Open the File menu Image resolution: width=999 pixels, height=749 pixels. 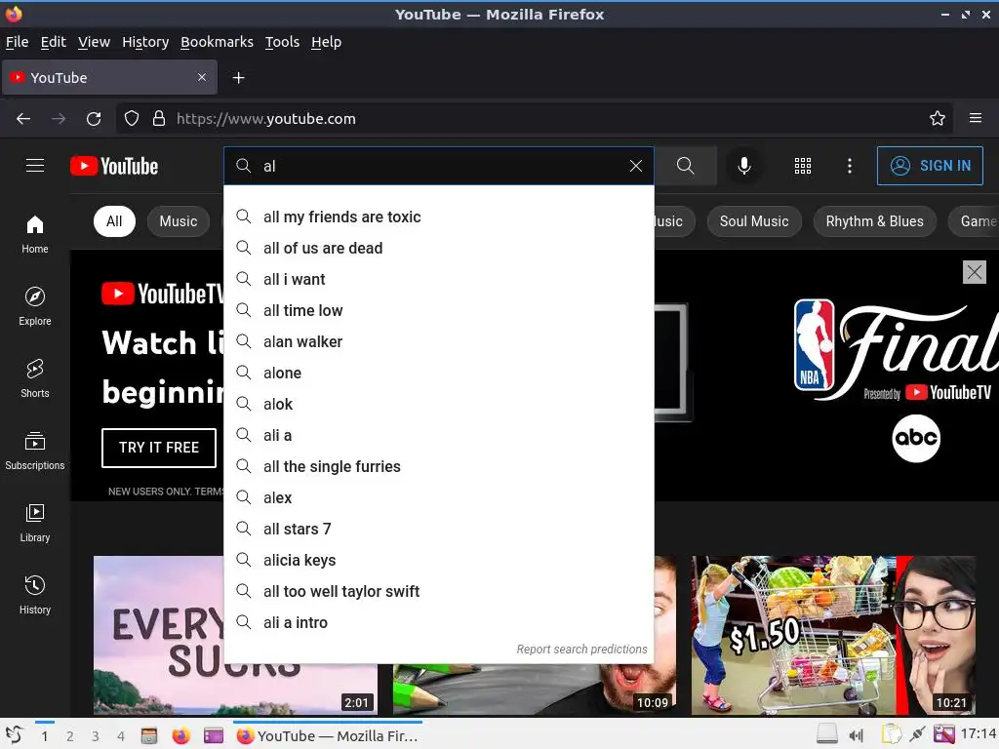18,42
